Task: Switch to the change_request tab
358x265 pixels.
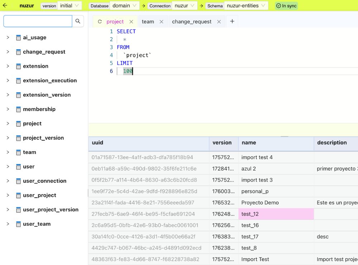Action: coord(192,21)
